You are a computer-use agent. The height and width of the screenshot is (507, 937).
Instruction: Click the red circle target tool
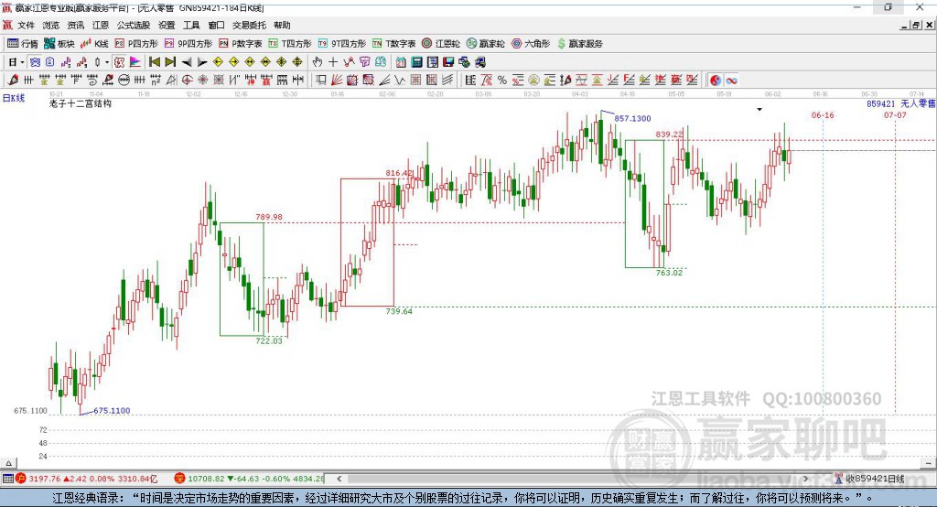click(187, 81)
